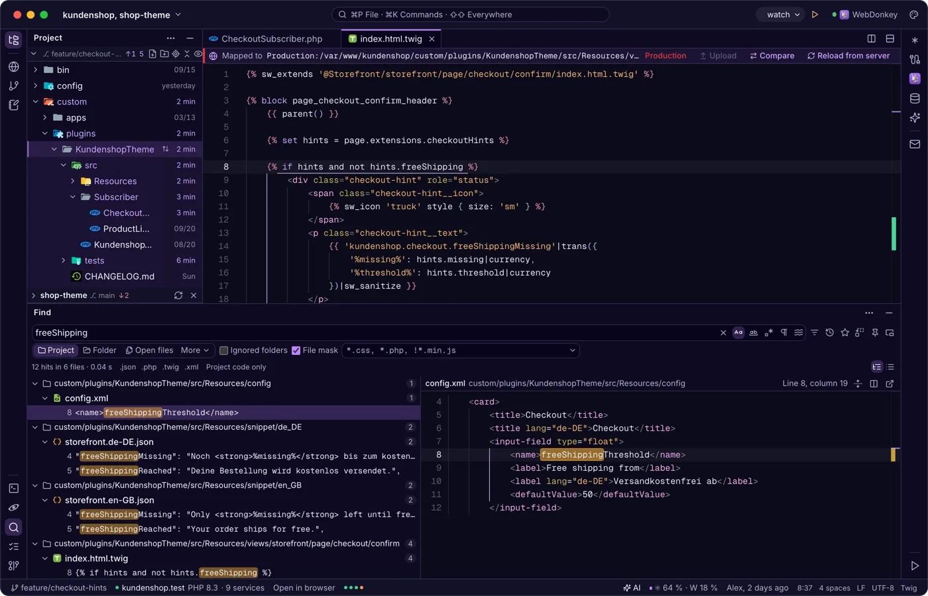Sync the shop-theme repository with refresh icon
928x596 pixels.
coord(178,295)
